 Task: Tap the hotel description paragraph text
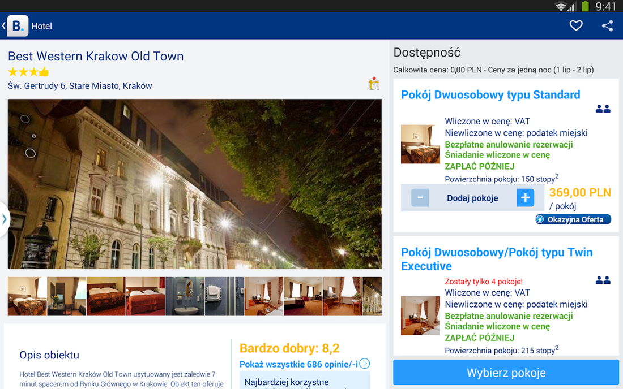pyautogui.click(x=121, y=379)
